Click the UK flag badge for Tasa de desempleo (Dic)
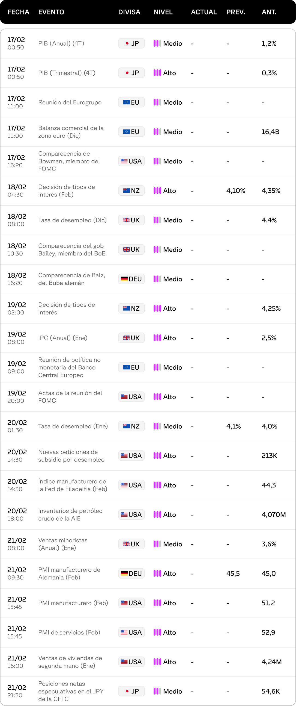 click(131, 220)
